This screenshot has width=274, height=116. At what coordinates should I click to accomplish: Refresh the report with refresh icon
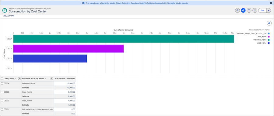point(255,10)
